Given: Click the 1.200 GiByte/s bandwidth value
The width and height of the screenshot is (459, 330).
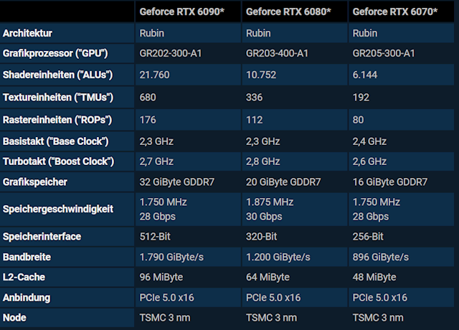Looking at the screenshot, I should click(x=278, y=257).
